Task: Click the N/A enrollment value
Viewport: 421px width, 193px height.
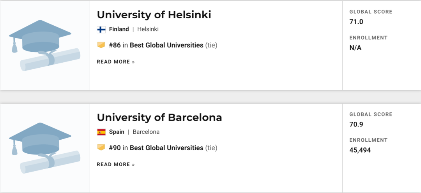Action: pyautogui.click(x=355, y=48)
